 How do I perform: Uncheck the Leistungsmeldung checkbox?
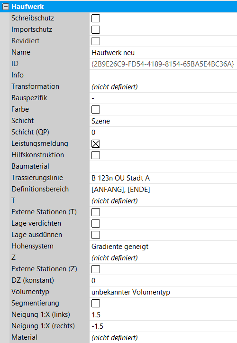click(x=96, y=144)
